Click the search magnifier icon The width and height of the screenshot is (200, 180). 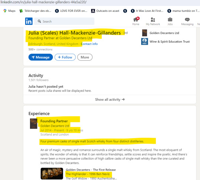(39, 21)
